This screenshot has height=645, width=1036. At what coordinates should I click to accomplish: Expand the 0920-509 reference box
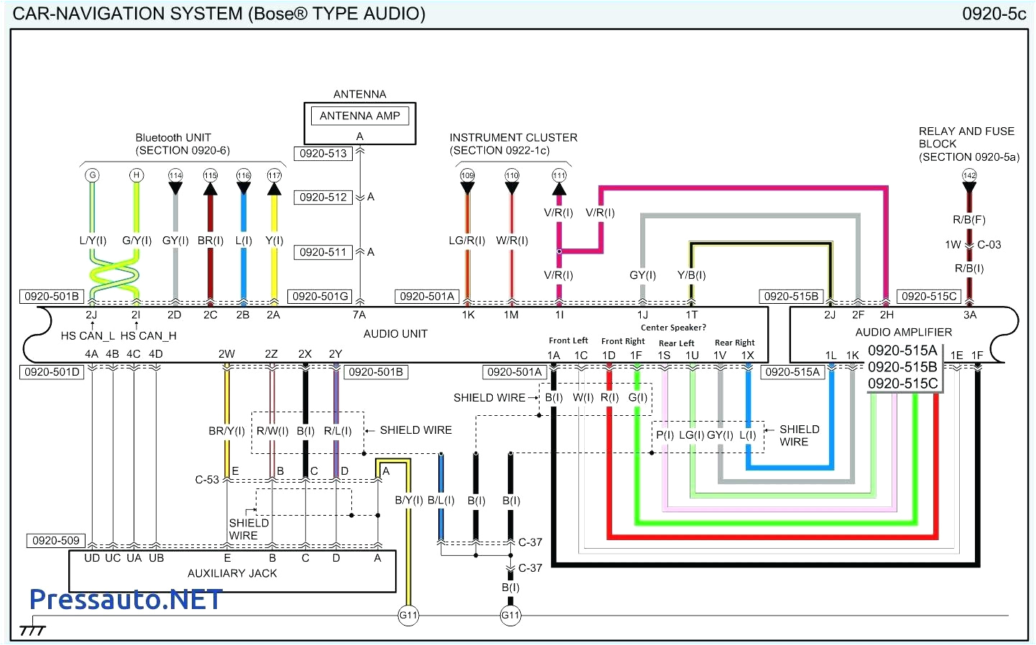pyautogui.click(x=56, y=540)
